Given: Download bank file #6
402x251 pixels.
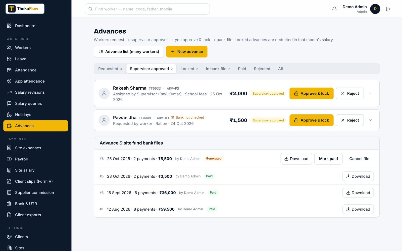Looking at the screenshot, I should [296, 159].
